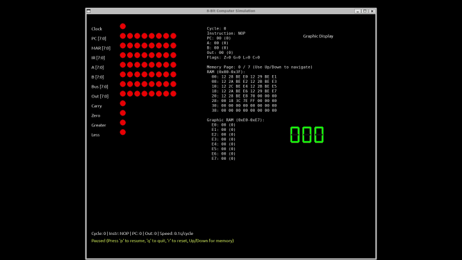Click the 'Bus [7:0]' label

(x=99, y=87)
